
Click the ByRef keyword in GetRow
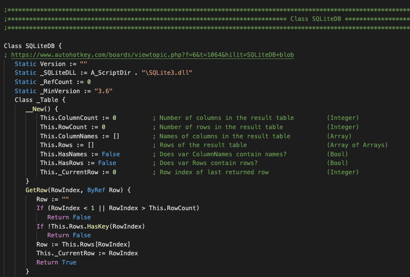pos(96,191)
